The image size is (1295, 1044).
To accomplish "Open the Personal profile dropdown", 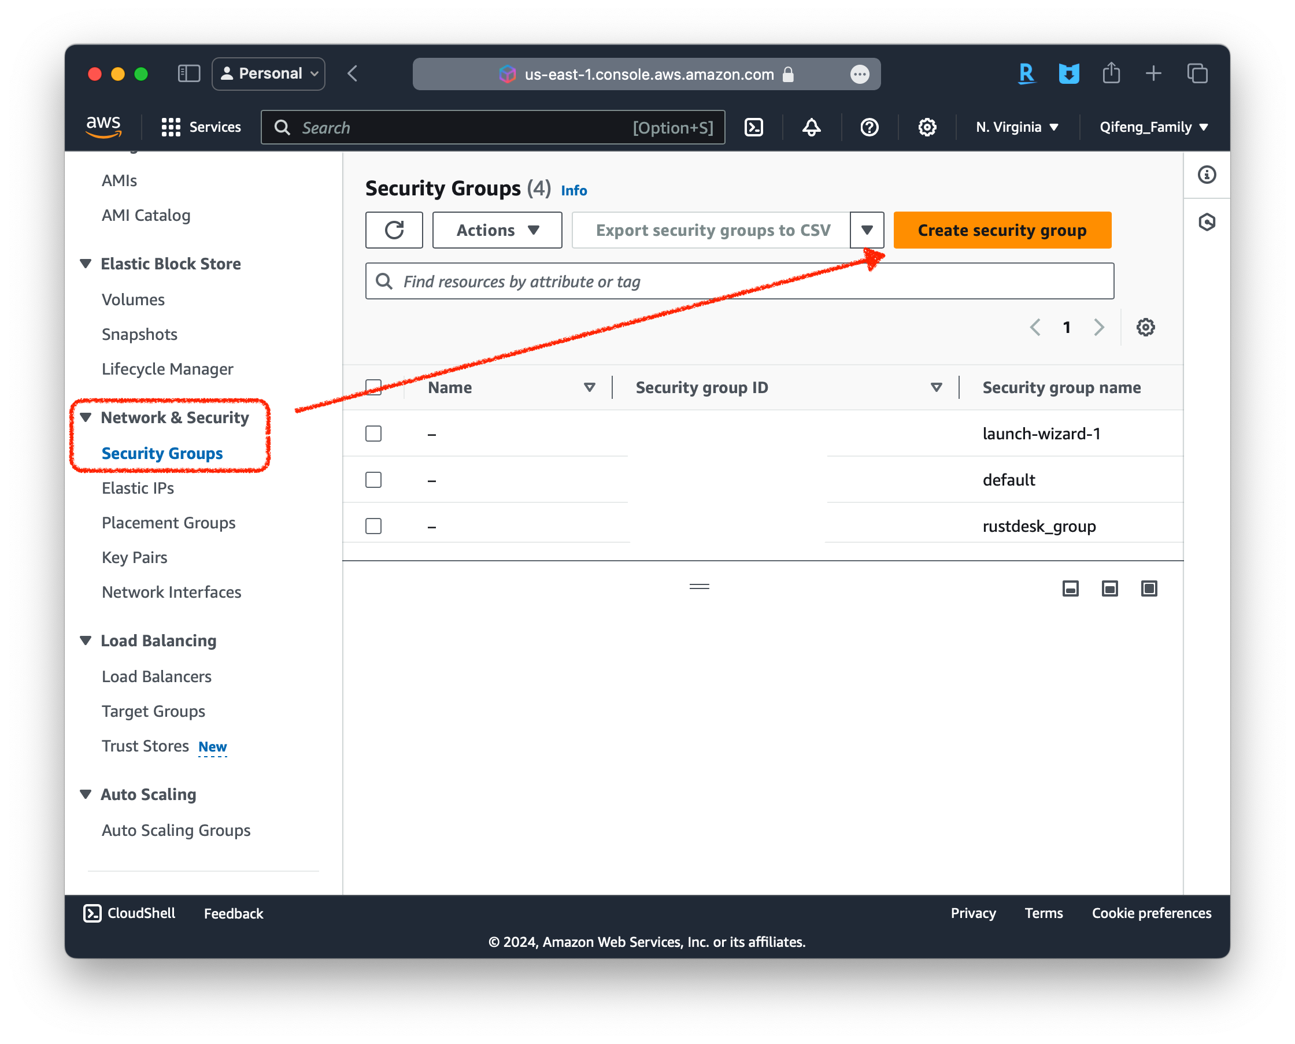I will click(x=268, y=73).
